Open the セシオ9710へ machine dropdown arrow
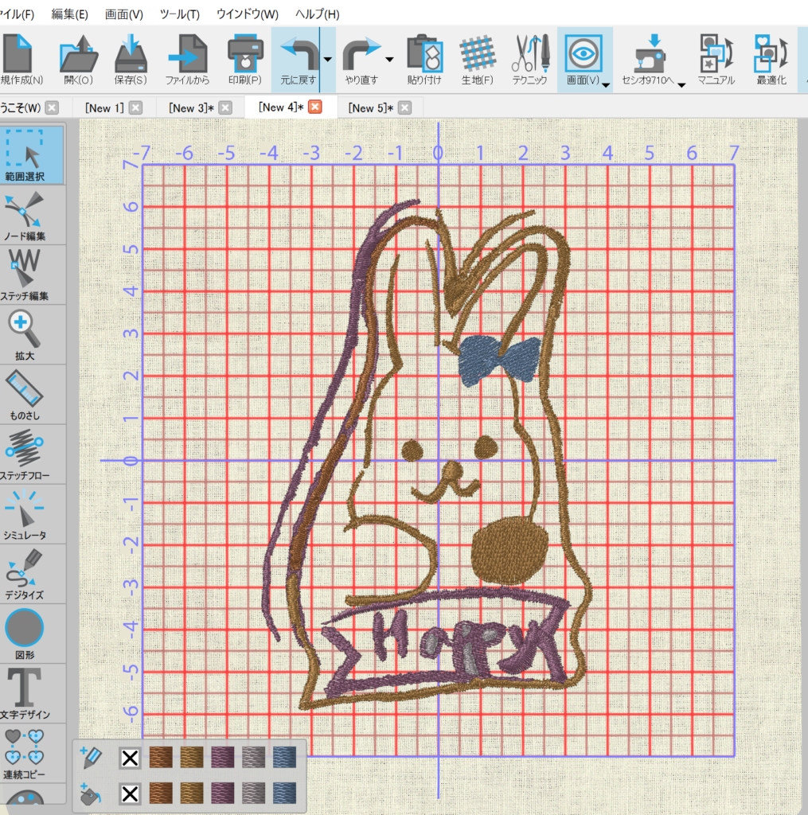 (x=681, y=84)
